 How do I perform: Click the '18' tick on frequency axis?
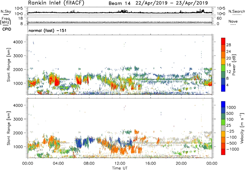(x=21, y=18)
